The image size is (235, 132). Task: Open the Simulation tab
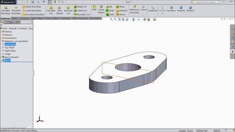pyautogui.click(x=95, y=18)
